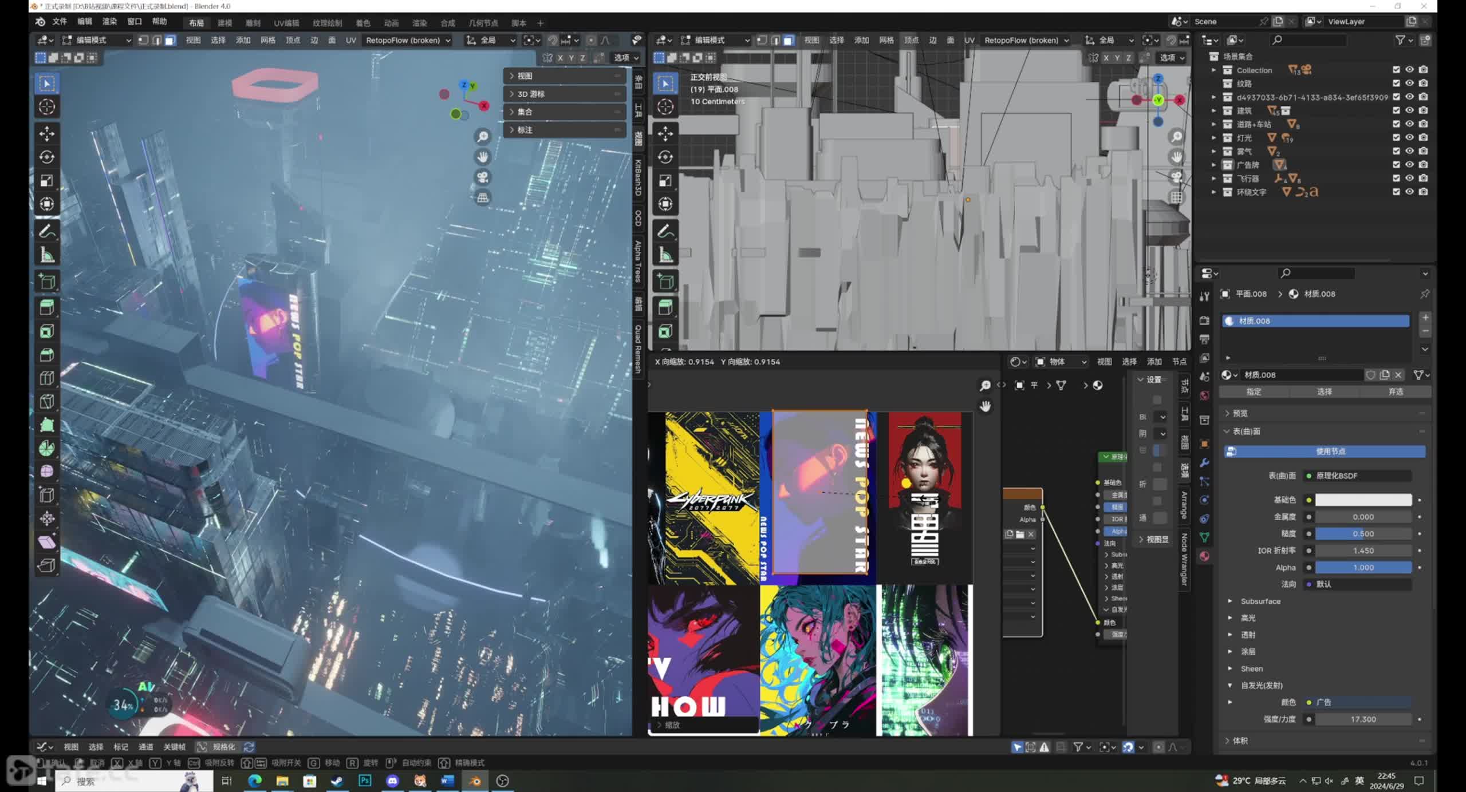
Task: Open the 编辑 menu in top bar
Action: [x=85, y=22]
